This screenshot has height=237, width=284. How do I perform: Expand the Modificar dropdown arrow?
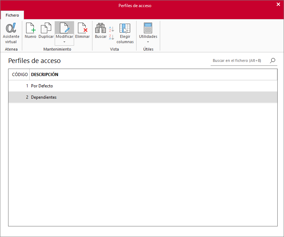click(64, 42)
